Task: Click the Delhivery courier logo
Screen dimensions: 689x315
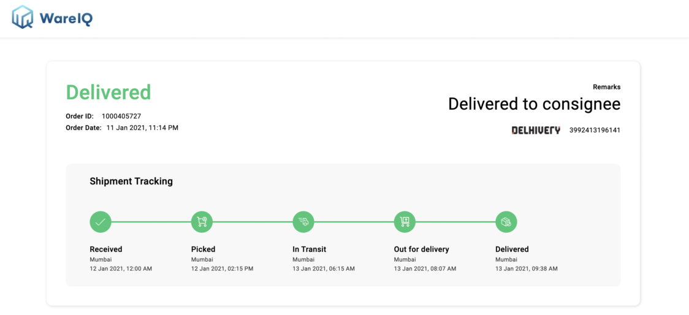Action: (x=536, y=130)
